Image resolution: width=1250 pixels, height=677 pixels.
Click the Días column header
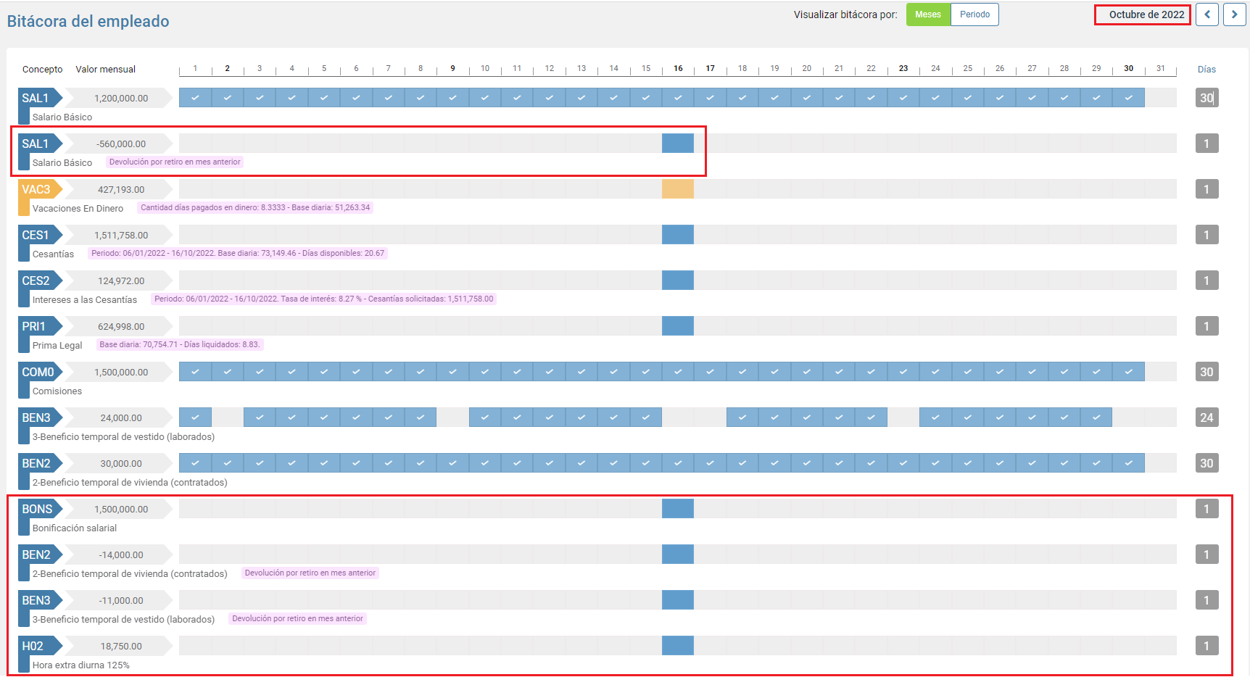click(1206, 70)
